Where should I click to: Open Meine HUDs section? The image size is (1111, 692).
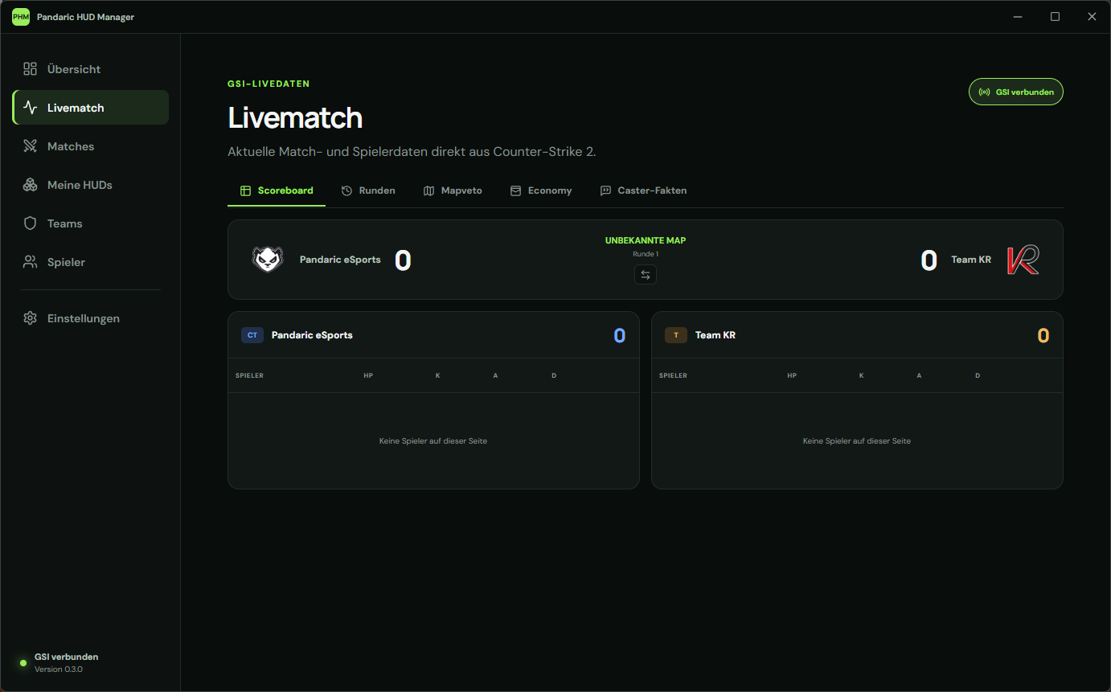click(x=91, y=185)
